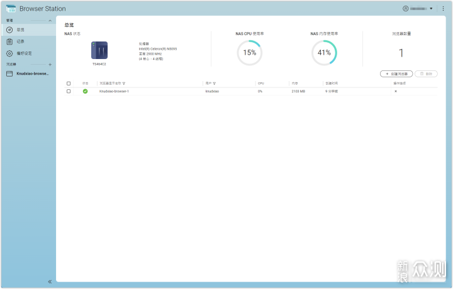The width and height of the screenshot is (453, 289).
Task: Open the 总览 overview page in sidebar
Action: [x=20, y=30]
